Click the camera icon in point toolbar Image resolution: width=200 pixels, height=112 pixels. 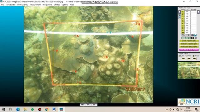(192, 35)
